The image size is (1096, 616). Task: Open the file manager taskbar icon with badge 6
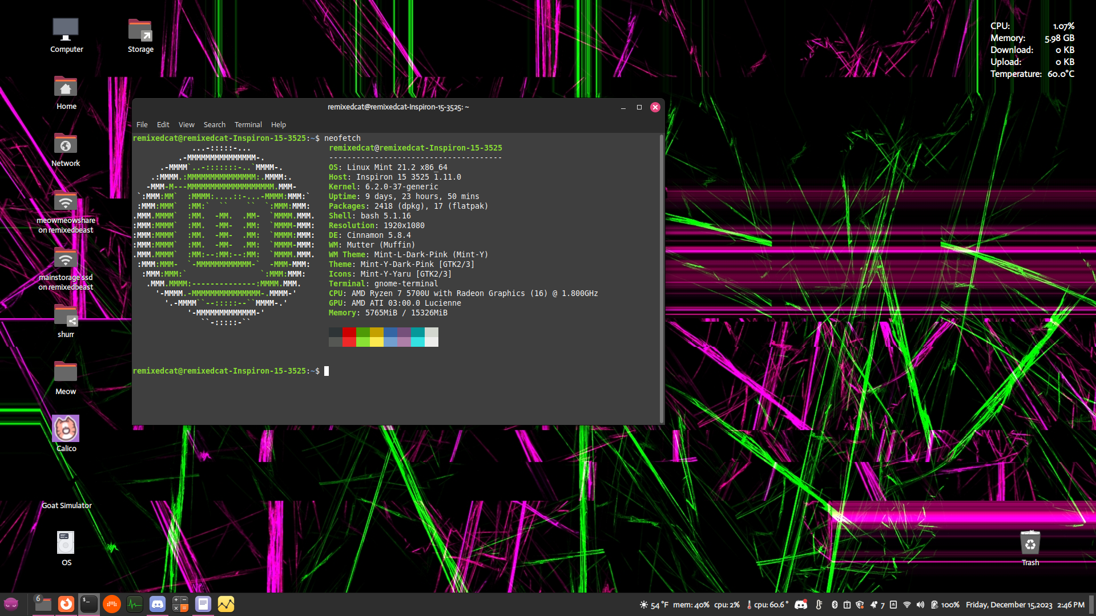(43, 604)
